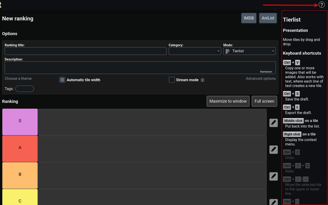The image size is (328, 205).
Task: Click Maximize to window button
Action: (228, 101)
